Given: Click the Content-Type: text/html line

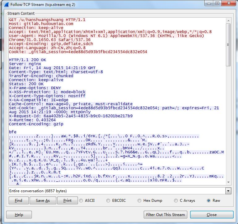Looking at the screenshot, I should 56,72.
